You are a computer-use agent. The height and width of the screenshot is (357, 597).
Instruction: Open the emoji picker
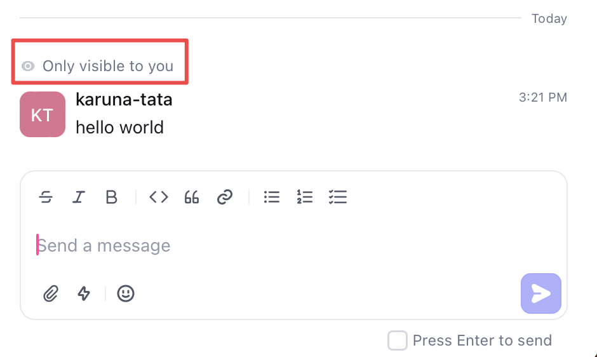pyautogui.click(x=126, y=293)
